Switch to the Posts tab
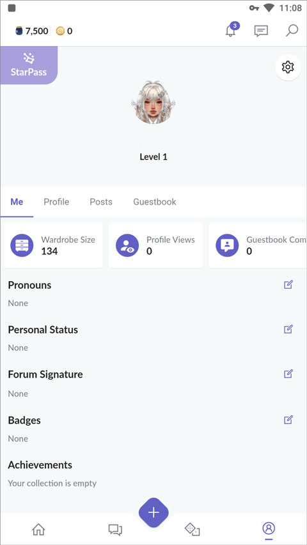Viewport: 307px width, 545px height. click(101, 202)
